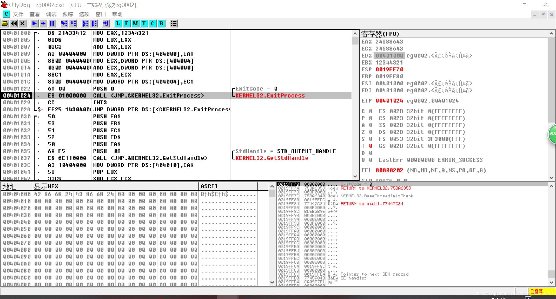Select the CALL ExitProcess line at 00401024
The width and height of the screenshot is (556, 299).
pyautogui.click(x=176, y=96)
